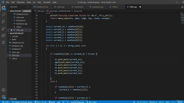The width and height of the screenshot is (184, 103).
Task: Open the Source Control view icon
Action: click(x=3, y=22)
